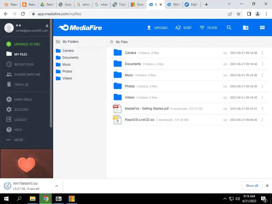Screen dimensions: 272x204
Task: Open three-dot menu for ReactOS-LiveCD.iso
Action: coord(262,120)
